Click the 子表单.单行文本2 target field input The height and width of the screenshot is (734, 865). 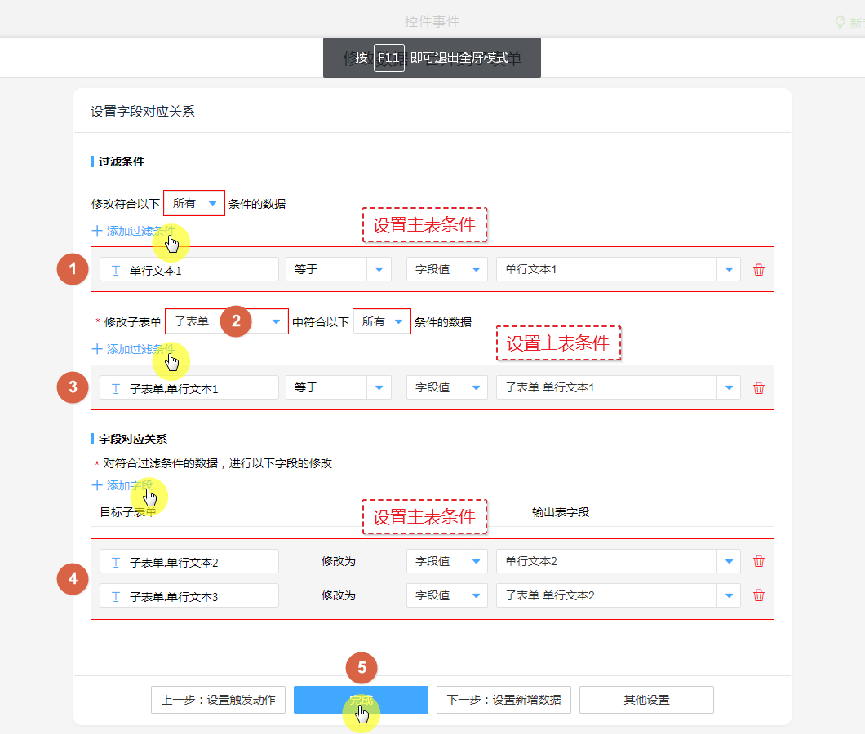189,561
